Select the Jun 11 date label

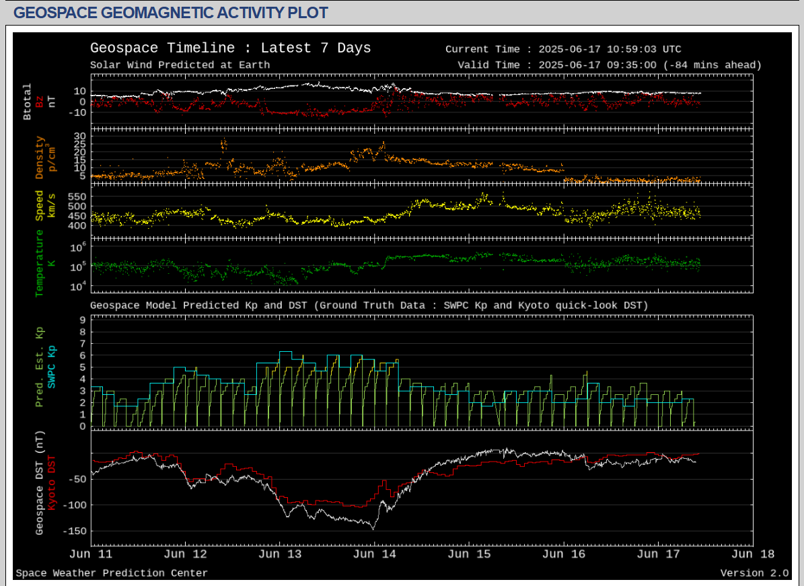click(x=91, y=554)
